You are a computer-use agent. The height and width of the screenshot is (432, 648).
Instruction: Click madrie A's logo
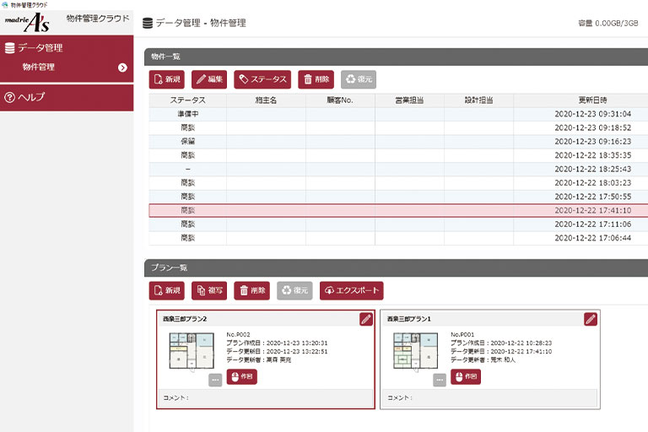[x=27, y=22]
